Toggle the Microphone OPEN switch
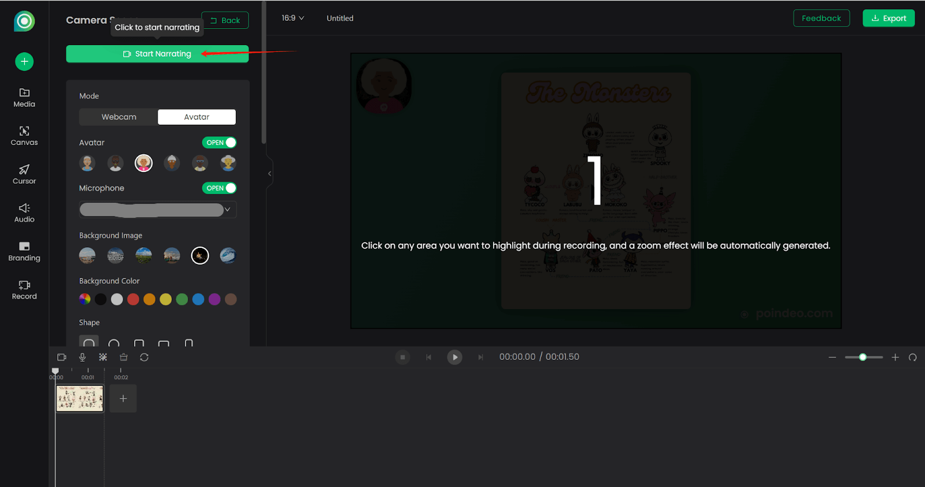 (x=219, y=188)
